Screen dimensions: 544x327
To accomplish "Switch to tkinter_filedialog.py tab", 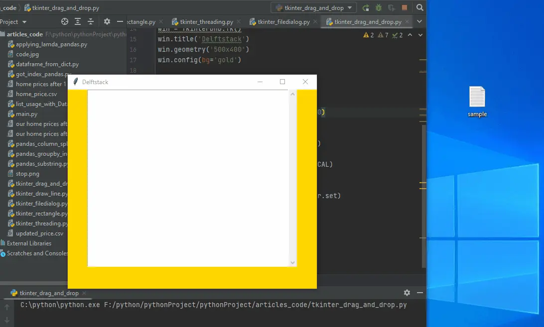I will coord(284,22).
